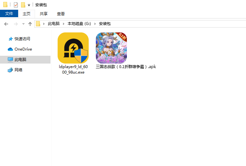Select the 三国志战歌 apk file thumbnail

[x=111, y=48]
